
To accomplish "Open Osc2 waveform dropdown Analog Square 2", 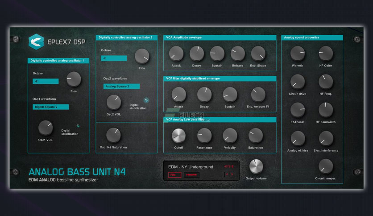I will pos(121,86).
